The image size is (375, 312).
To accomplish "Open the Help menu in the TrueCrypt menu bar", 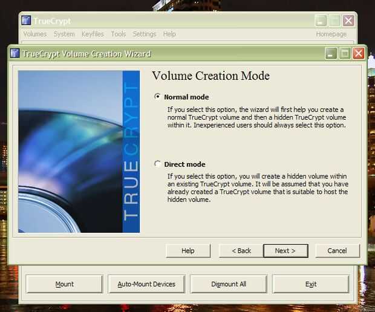I will click(169, 34).
